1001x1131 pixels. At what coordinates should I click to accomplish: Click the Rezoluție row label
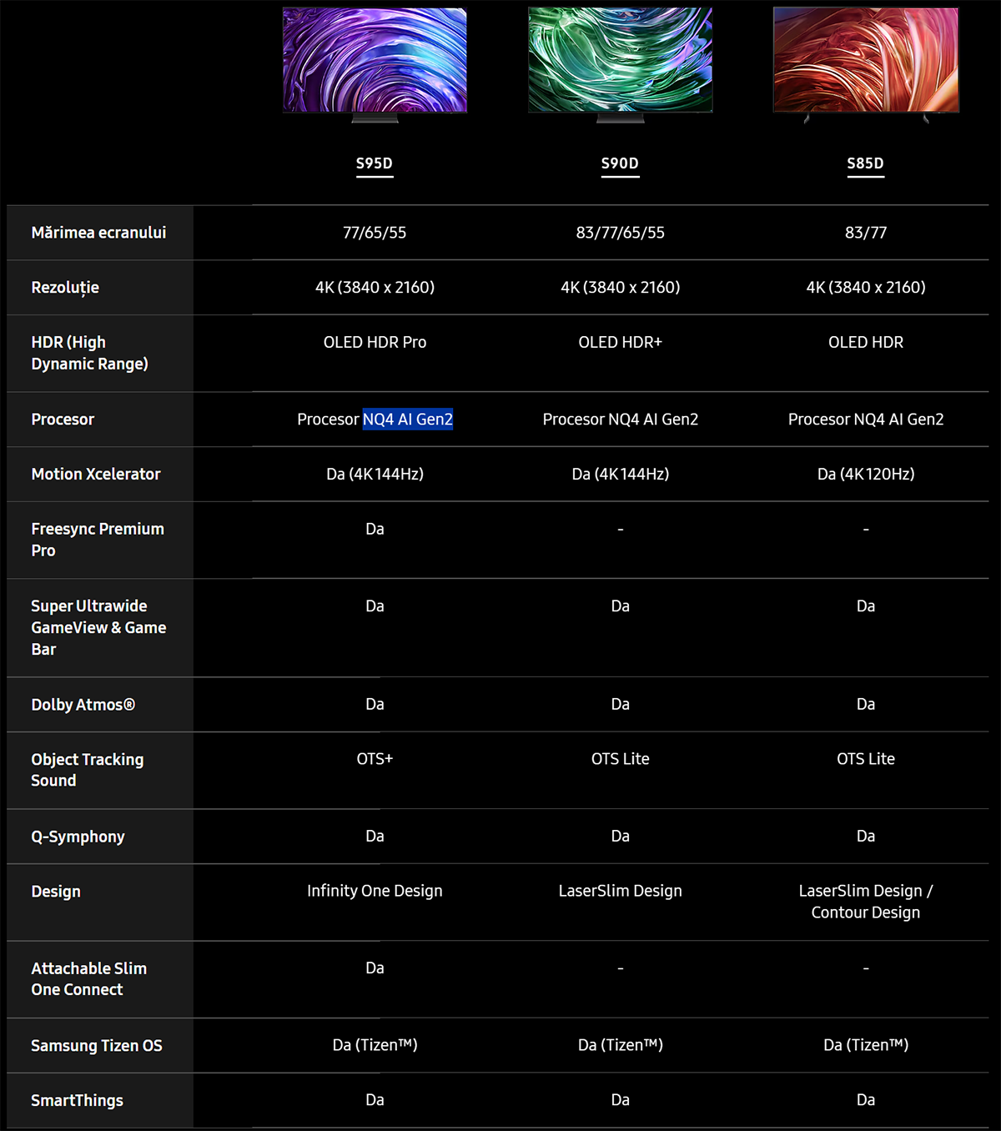tap(65, 288)
